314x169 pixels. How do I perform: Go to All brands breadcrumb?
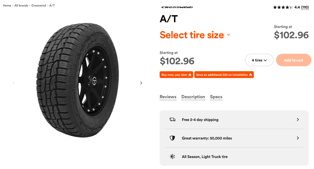pos(21,5)
